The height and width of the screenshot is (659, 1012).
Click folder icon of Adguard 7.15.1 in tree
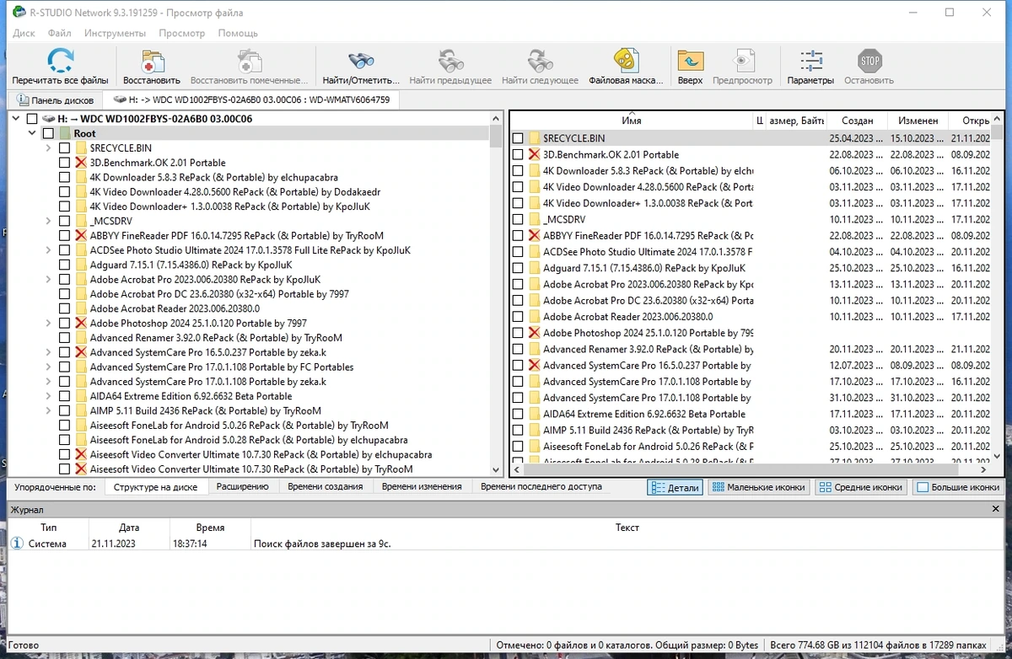point(81,265)
